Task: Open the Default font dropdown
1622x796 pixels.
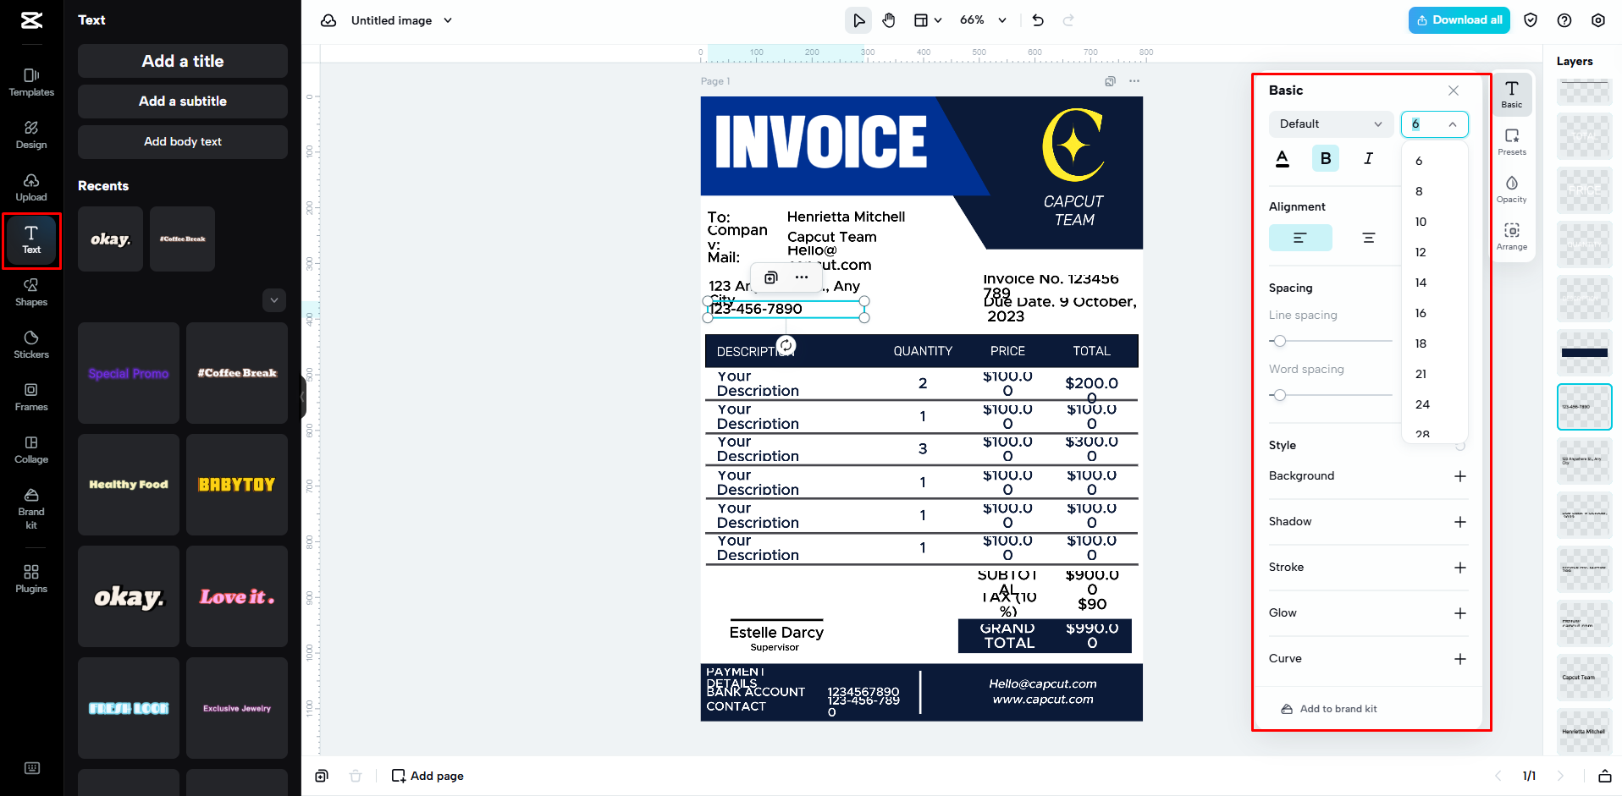Action: (1330, 124)
